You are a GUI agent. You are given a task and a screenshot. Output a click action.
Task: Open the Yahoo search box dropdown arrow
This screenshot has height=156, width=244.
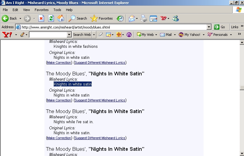click(x=69, y=35)
